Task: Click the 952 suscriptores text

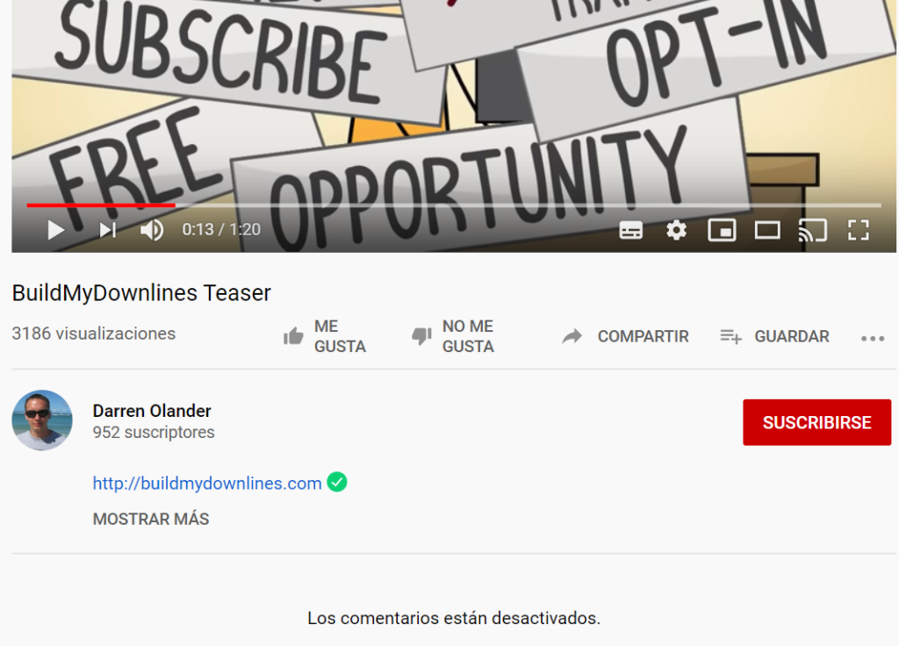Action: [154, 432]
